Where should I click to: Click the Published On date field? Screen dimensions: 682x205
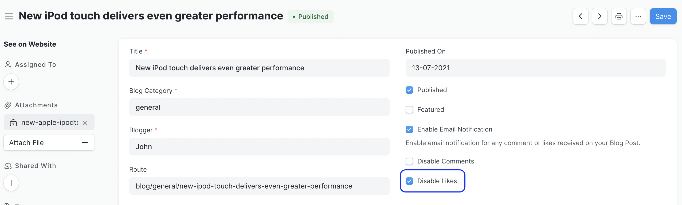pyautogui.click(x=535, y=68)
